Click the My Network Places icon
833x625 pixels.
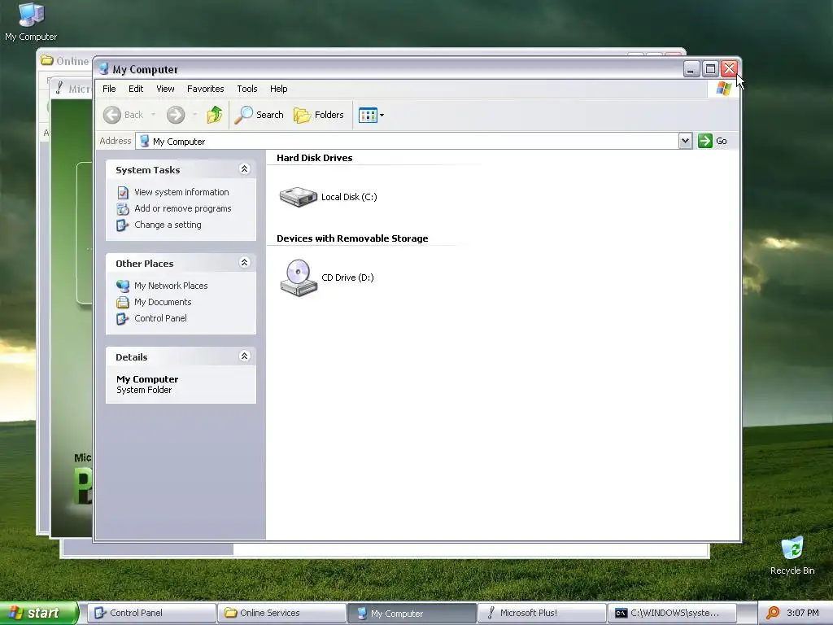pyautogui.click(x=123, y=286)
